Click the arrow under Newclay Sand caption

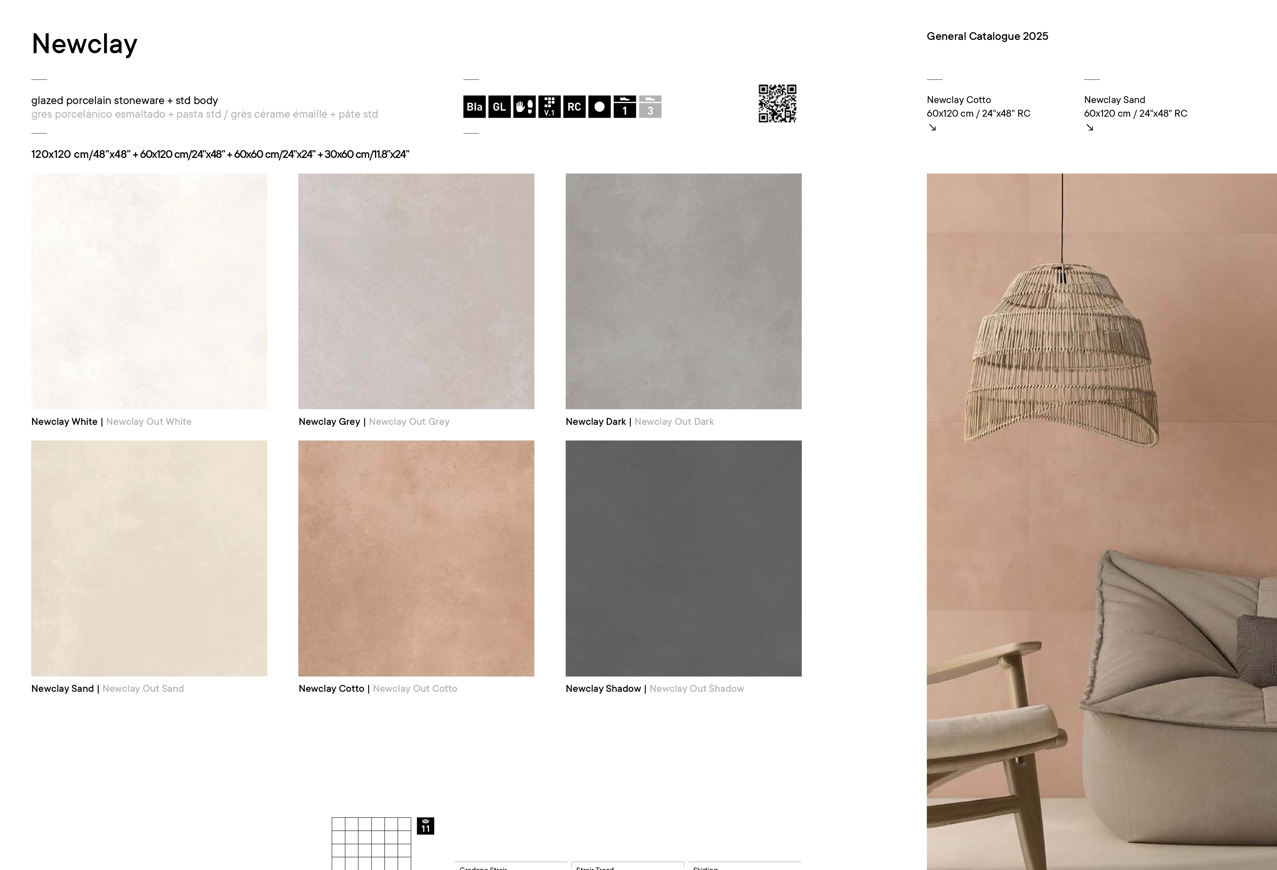point(1090,127)
